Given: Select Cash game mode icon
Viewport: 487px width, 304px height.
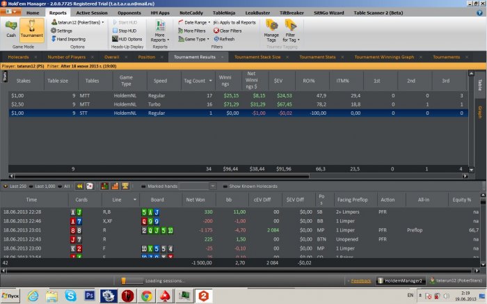Looking at the screenshot, I should (11, 29).
